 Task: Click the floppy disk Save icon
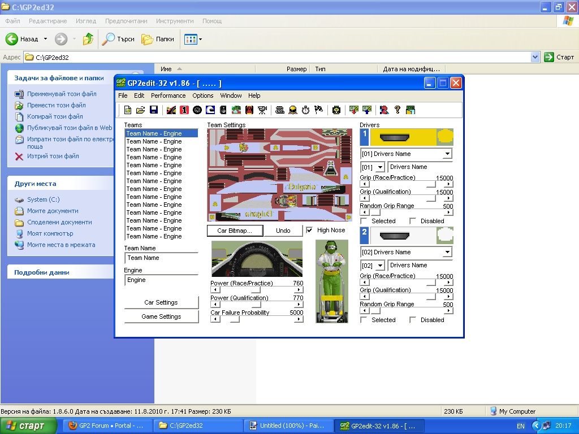click(153, 110)
